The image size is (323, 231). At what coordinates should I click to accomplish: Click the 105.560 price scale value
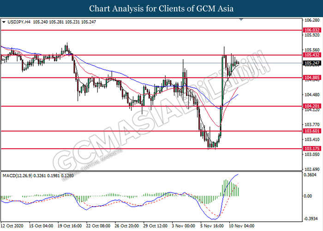[312, 50]
